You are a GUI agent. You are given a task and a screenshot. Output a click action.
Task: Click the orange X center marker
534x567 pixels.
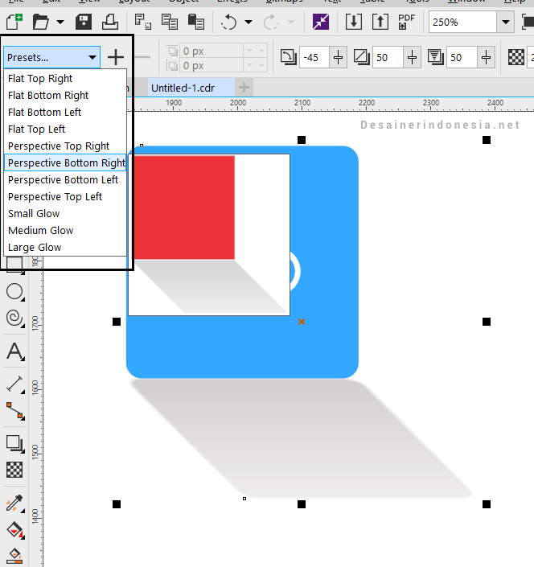[x=302, y=322]
